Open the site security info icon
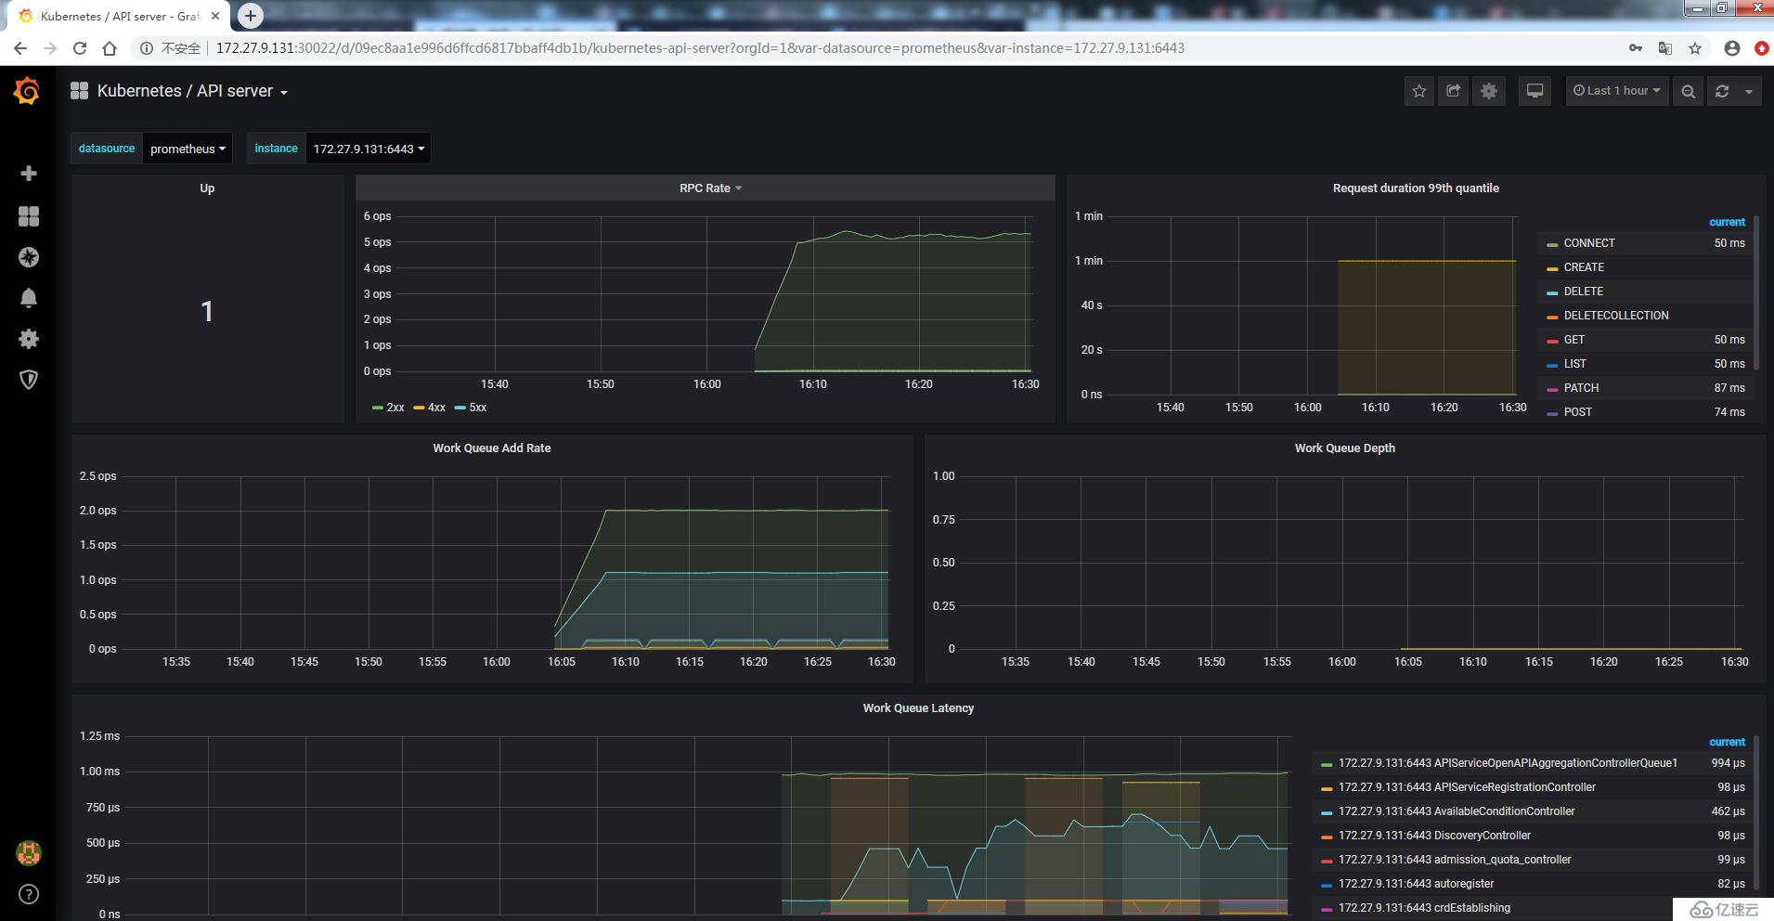Screen dimensions: 1774x921 pos(147,48)
